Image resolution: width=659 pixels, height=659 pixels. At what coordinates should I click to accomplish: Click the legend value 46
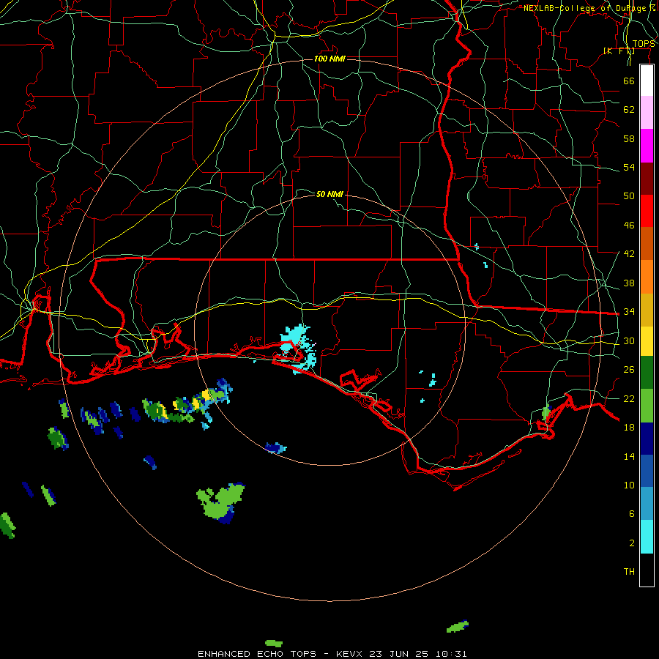[629, 226]
